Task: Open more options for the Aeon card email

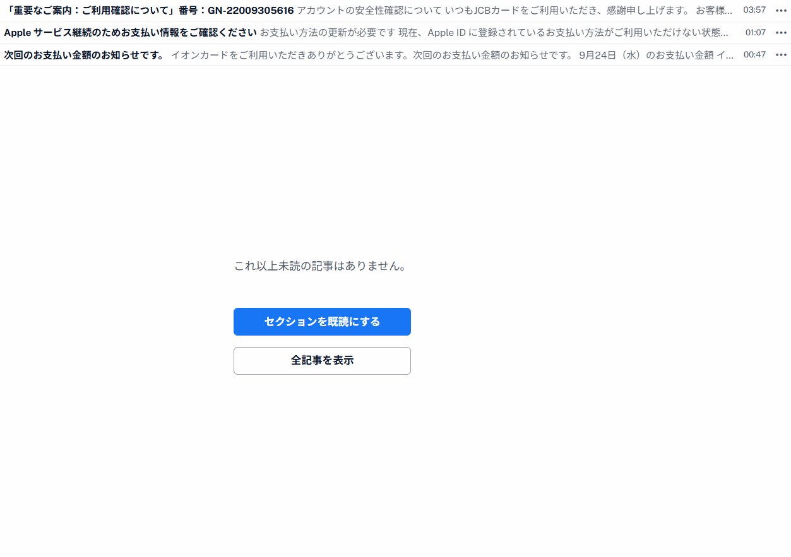Action: (x=781, y=55)
